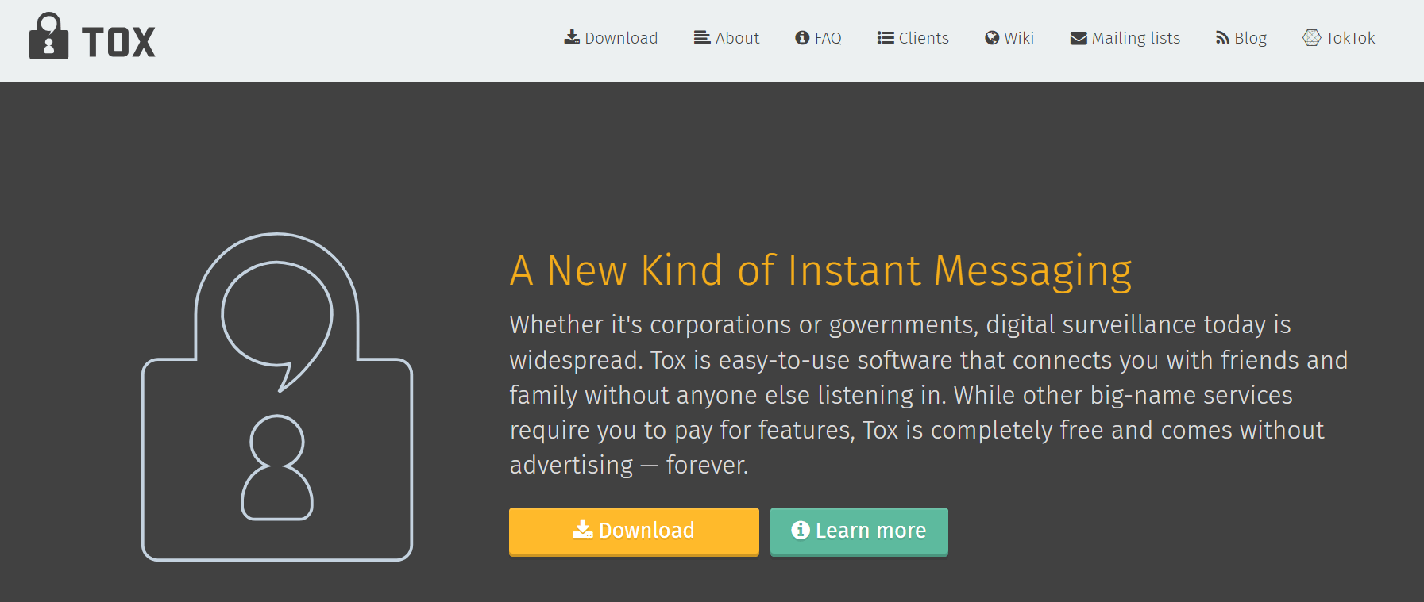Click the yellow Download button
The width and height of the screenshot is (1424, 602).
(634, 531)
